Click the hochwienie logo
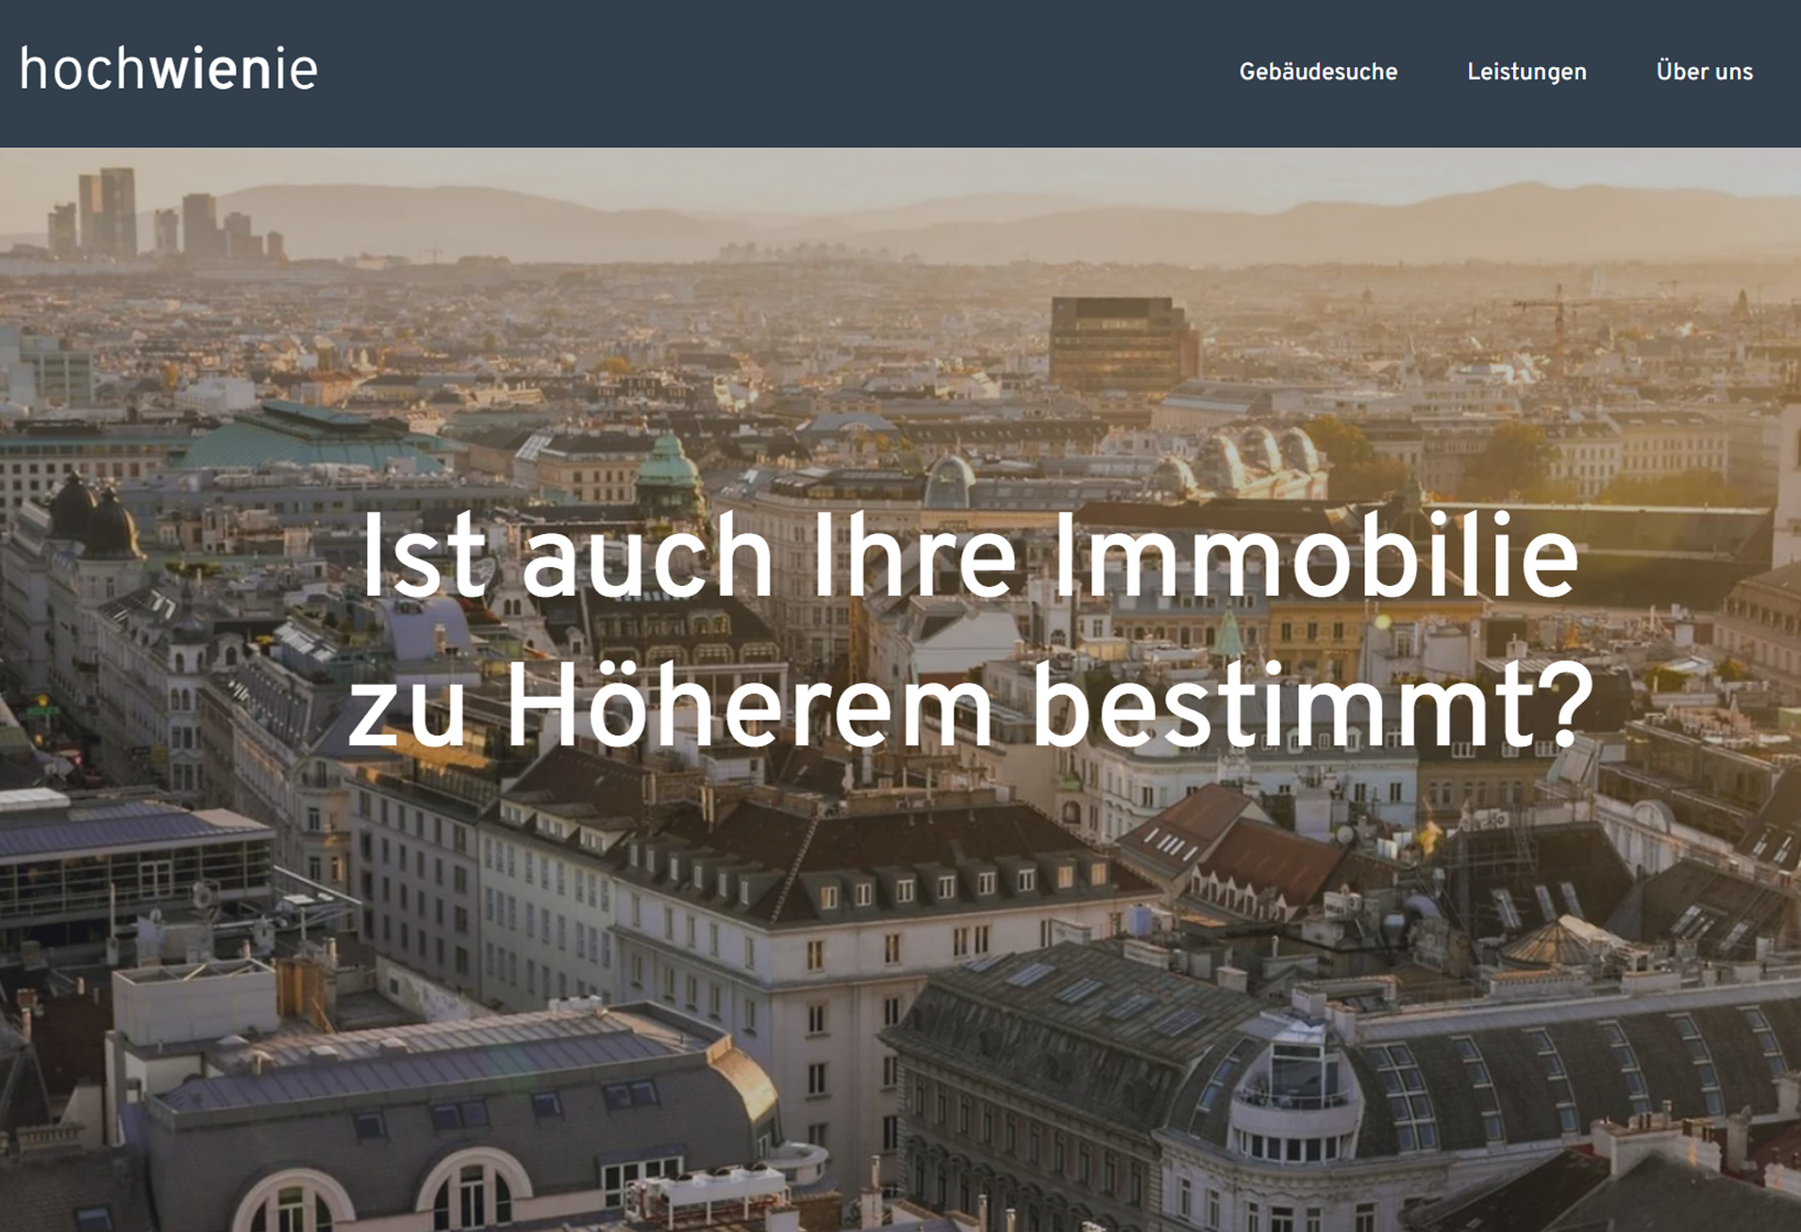Viewport: 1801px width, 1232px height. pos(168,69)
